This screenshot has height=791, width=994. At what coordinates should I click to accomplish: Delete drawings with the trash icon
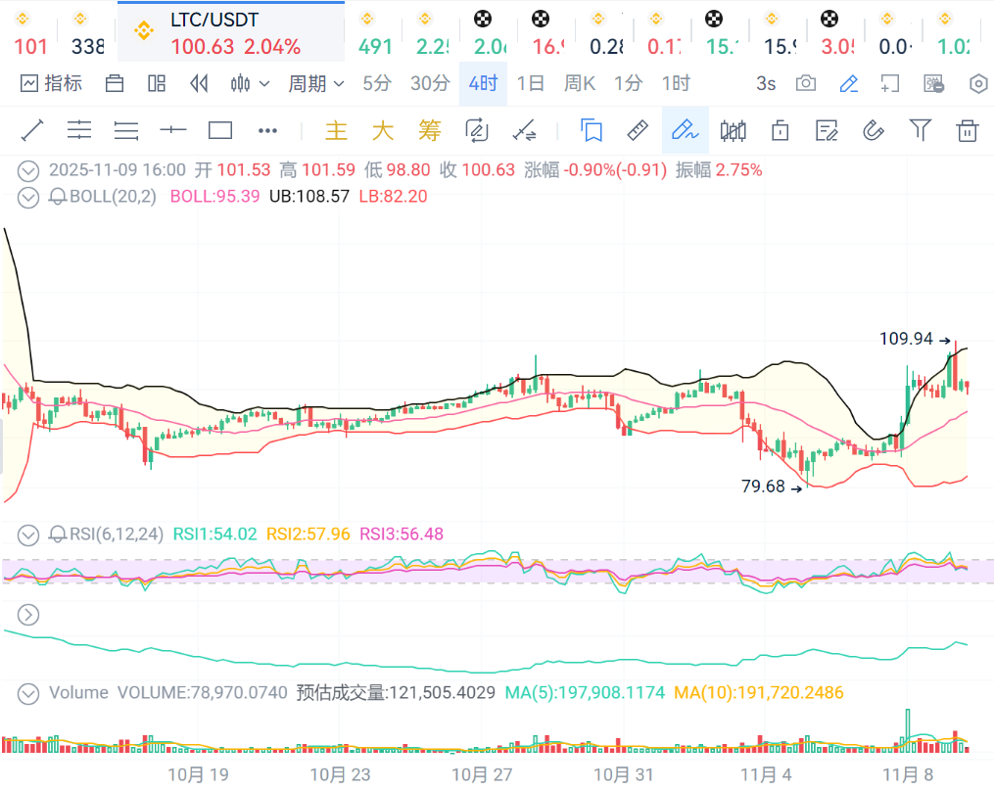(x=968, y=130)
